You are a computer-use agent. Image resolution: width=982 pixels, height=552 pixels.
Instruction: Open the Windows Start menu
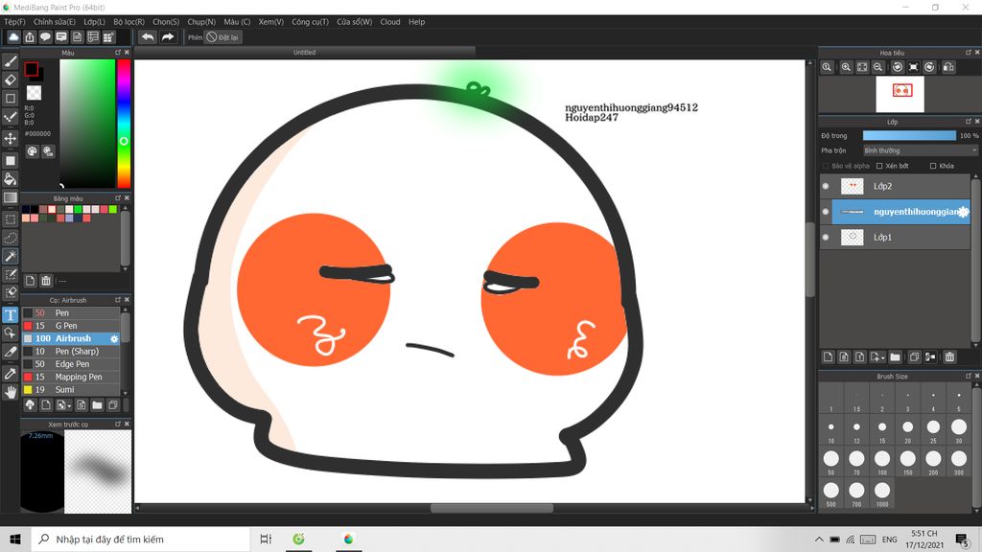tap(15, 539)
